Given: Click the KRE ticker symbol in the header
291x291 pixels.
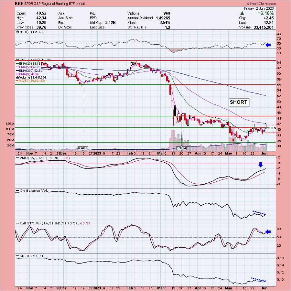Looking at the screenshot, I should 19,4.
